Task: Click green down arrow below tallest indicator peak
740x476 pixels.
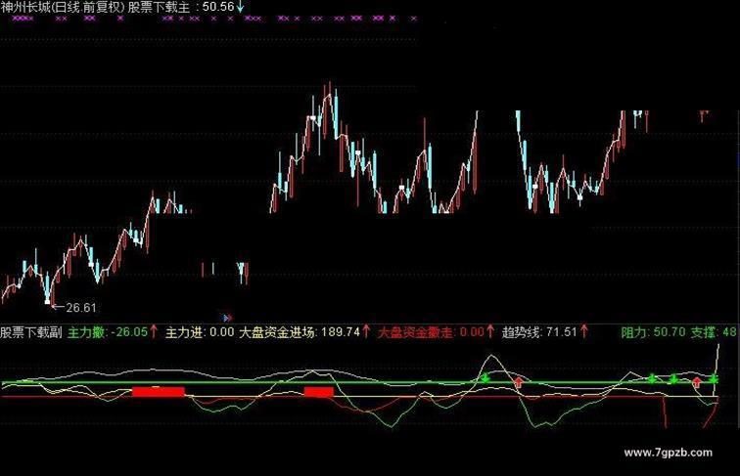Action: (486, 378)
